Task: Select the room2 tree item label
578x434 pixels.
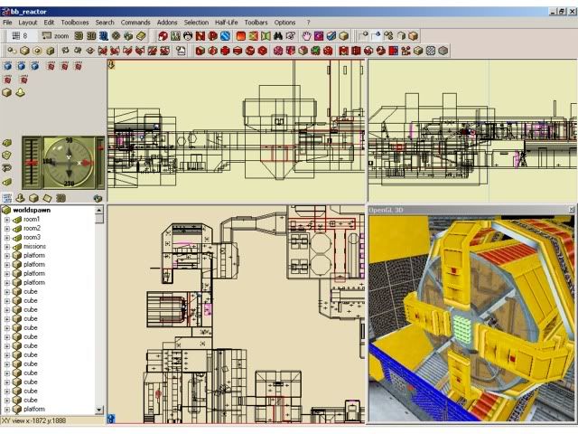Action: coord(32,228)
